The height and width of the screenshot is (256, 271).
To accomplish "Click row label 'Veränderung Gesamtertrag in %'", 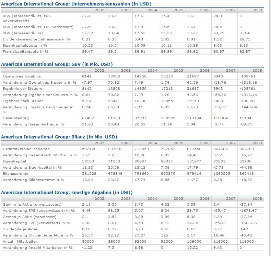I will 34,124.
